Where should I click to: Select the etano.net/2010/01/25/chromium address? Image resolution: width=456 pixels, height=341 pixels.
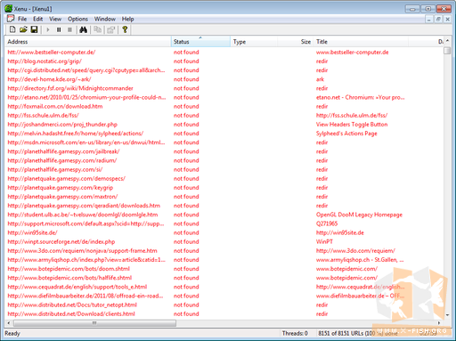(x=86, y=97)
